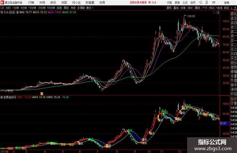Click the 2015年 date axis label
The width and height of the screenshot is (237, 153).
pos(5,151)
